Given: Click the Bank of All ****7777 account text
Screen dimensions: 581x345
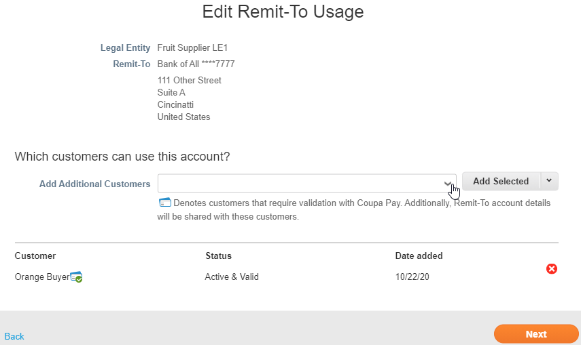Looking at the screenshot, I should click(196, 64).
